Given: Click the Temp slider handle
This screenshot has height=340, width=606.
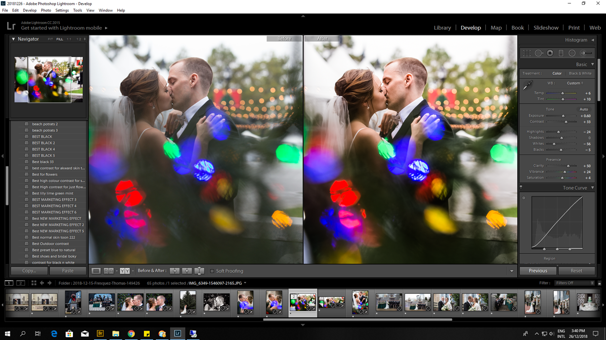Looking at the screenshot, I should click(563, 93).
